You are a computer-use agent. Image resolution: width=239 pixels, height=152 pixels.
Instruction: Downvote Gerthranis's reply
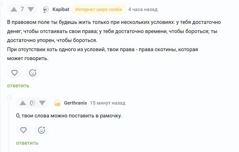pyautogui.click(x=42, y=103)
